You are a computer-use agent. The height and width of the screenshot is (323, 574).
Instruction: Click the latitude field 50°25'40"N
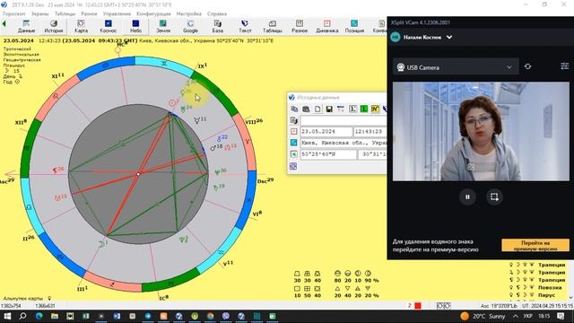coord(328,154)
